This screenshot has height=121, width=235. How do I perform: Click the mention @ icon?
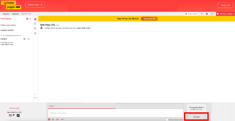pyautogui.click(x=53, y=119)
